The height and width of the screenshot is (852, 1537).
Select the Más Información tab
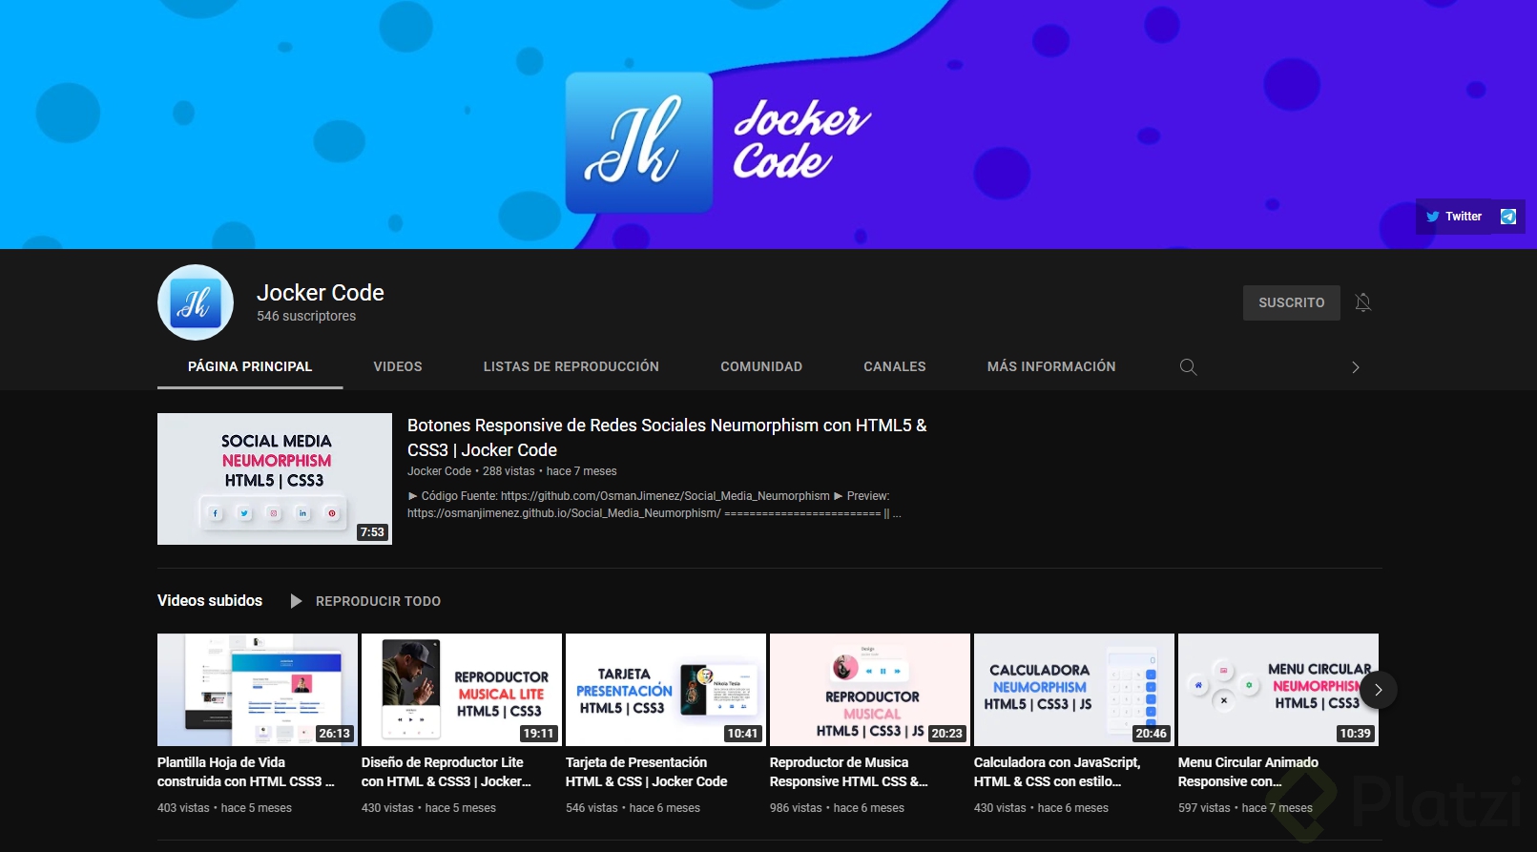pyautogui.click(x=1051, y=366)
